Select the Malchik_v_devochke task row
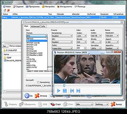 click(64, 17)
